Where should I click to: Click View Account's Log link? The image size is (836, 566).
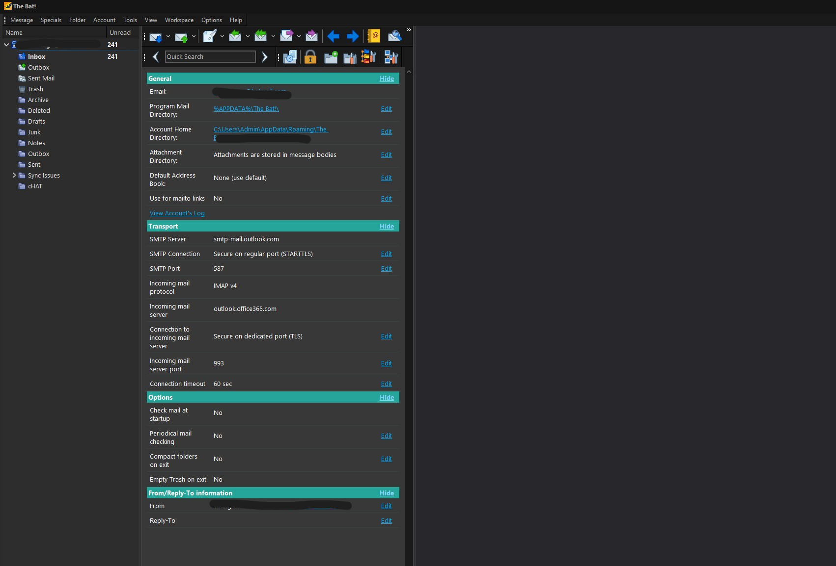pos(177,213)
